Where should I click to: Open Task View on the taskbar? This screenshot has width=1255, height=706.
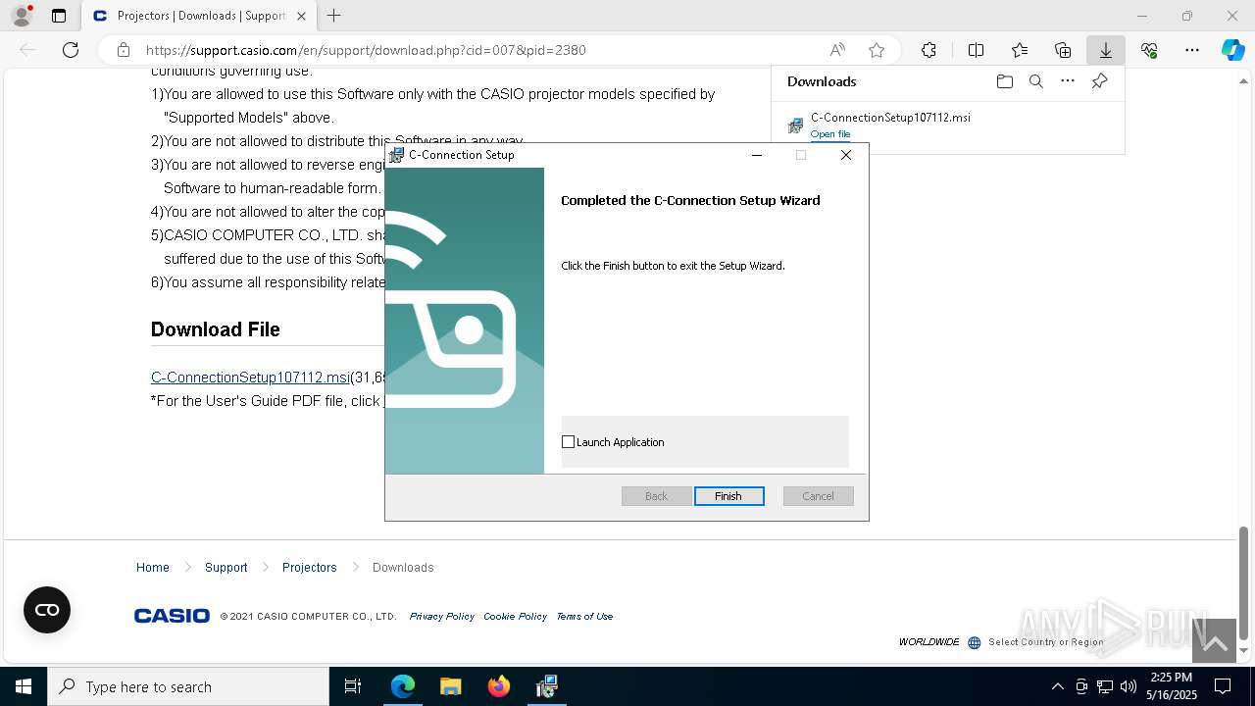[353, 686]
